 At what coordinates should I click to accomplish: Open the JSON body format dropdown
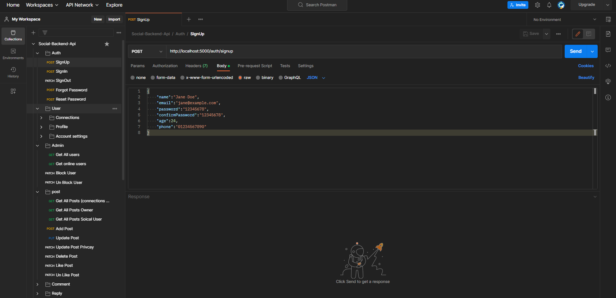316,78
